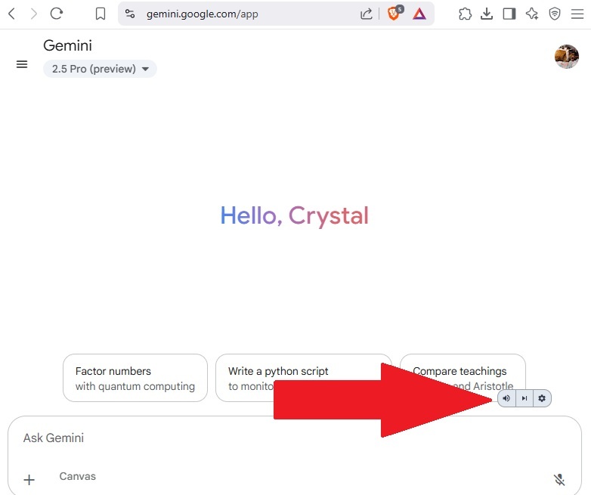Click the gemini.google.com/app address bar

pos(203,14)
